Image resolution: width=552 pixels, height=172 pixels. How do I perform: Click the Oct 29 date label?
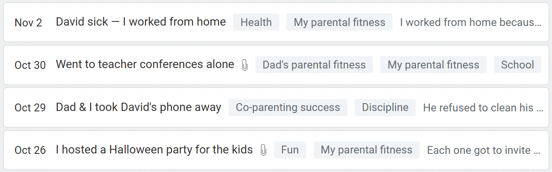[x=30, y=108]
